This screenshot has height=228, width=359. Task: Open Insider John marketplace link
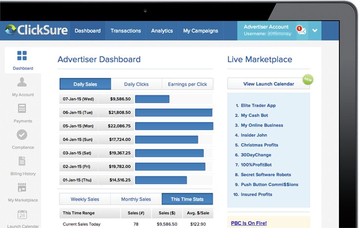[254, 135]
